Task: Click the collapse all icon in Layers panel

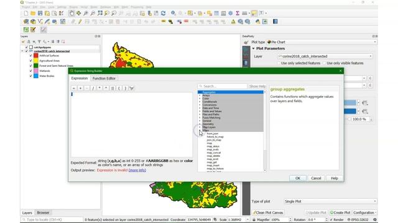Action: tap(58, 42)
